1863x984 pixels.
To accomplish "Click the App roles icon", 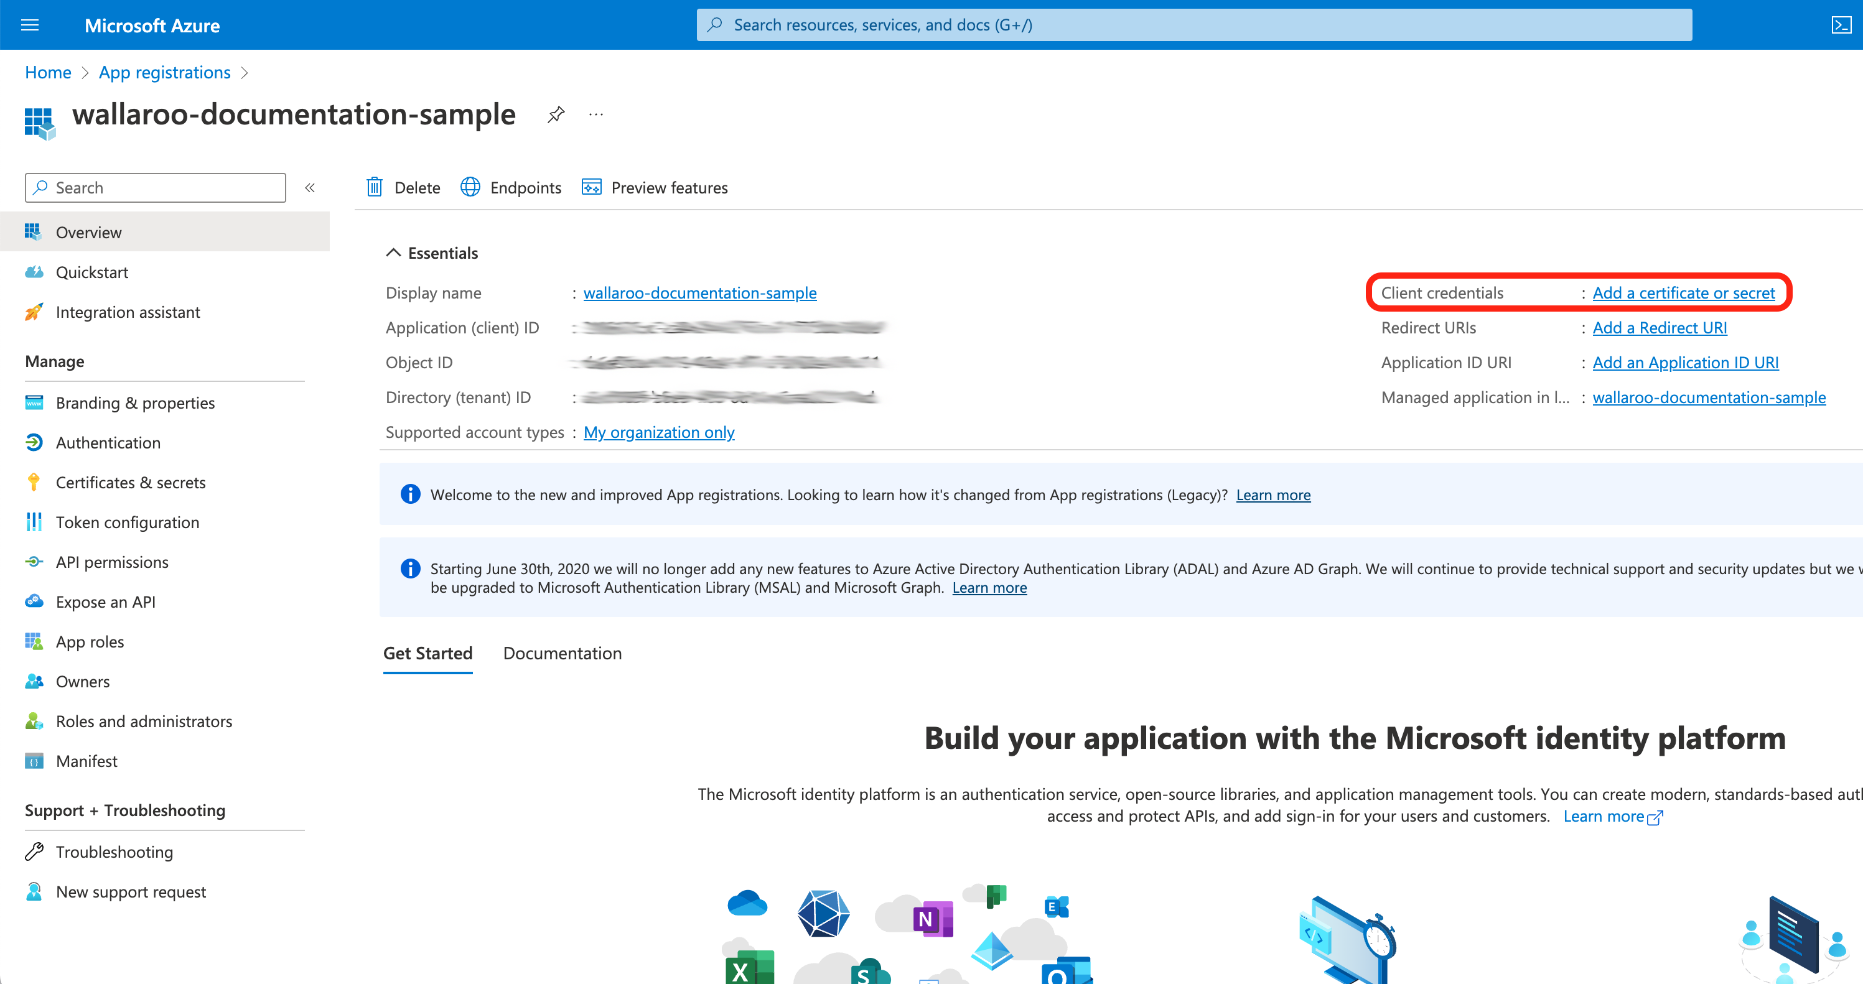I will point(33,642).
